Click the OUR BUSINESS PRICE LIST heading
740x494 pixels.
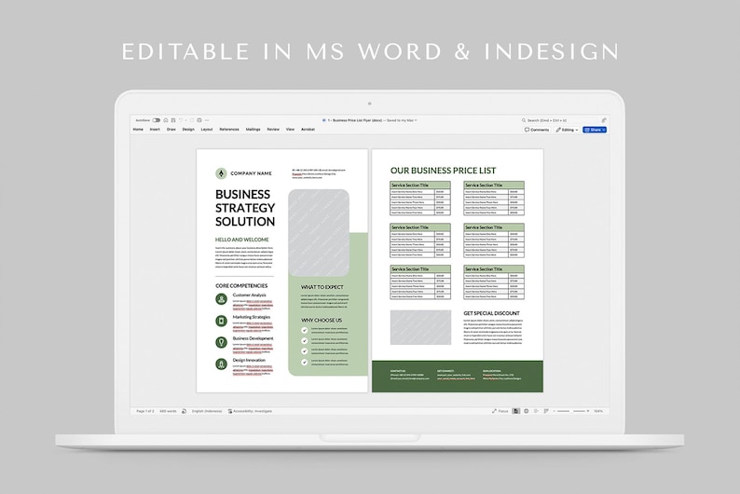point(443,171)
